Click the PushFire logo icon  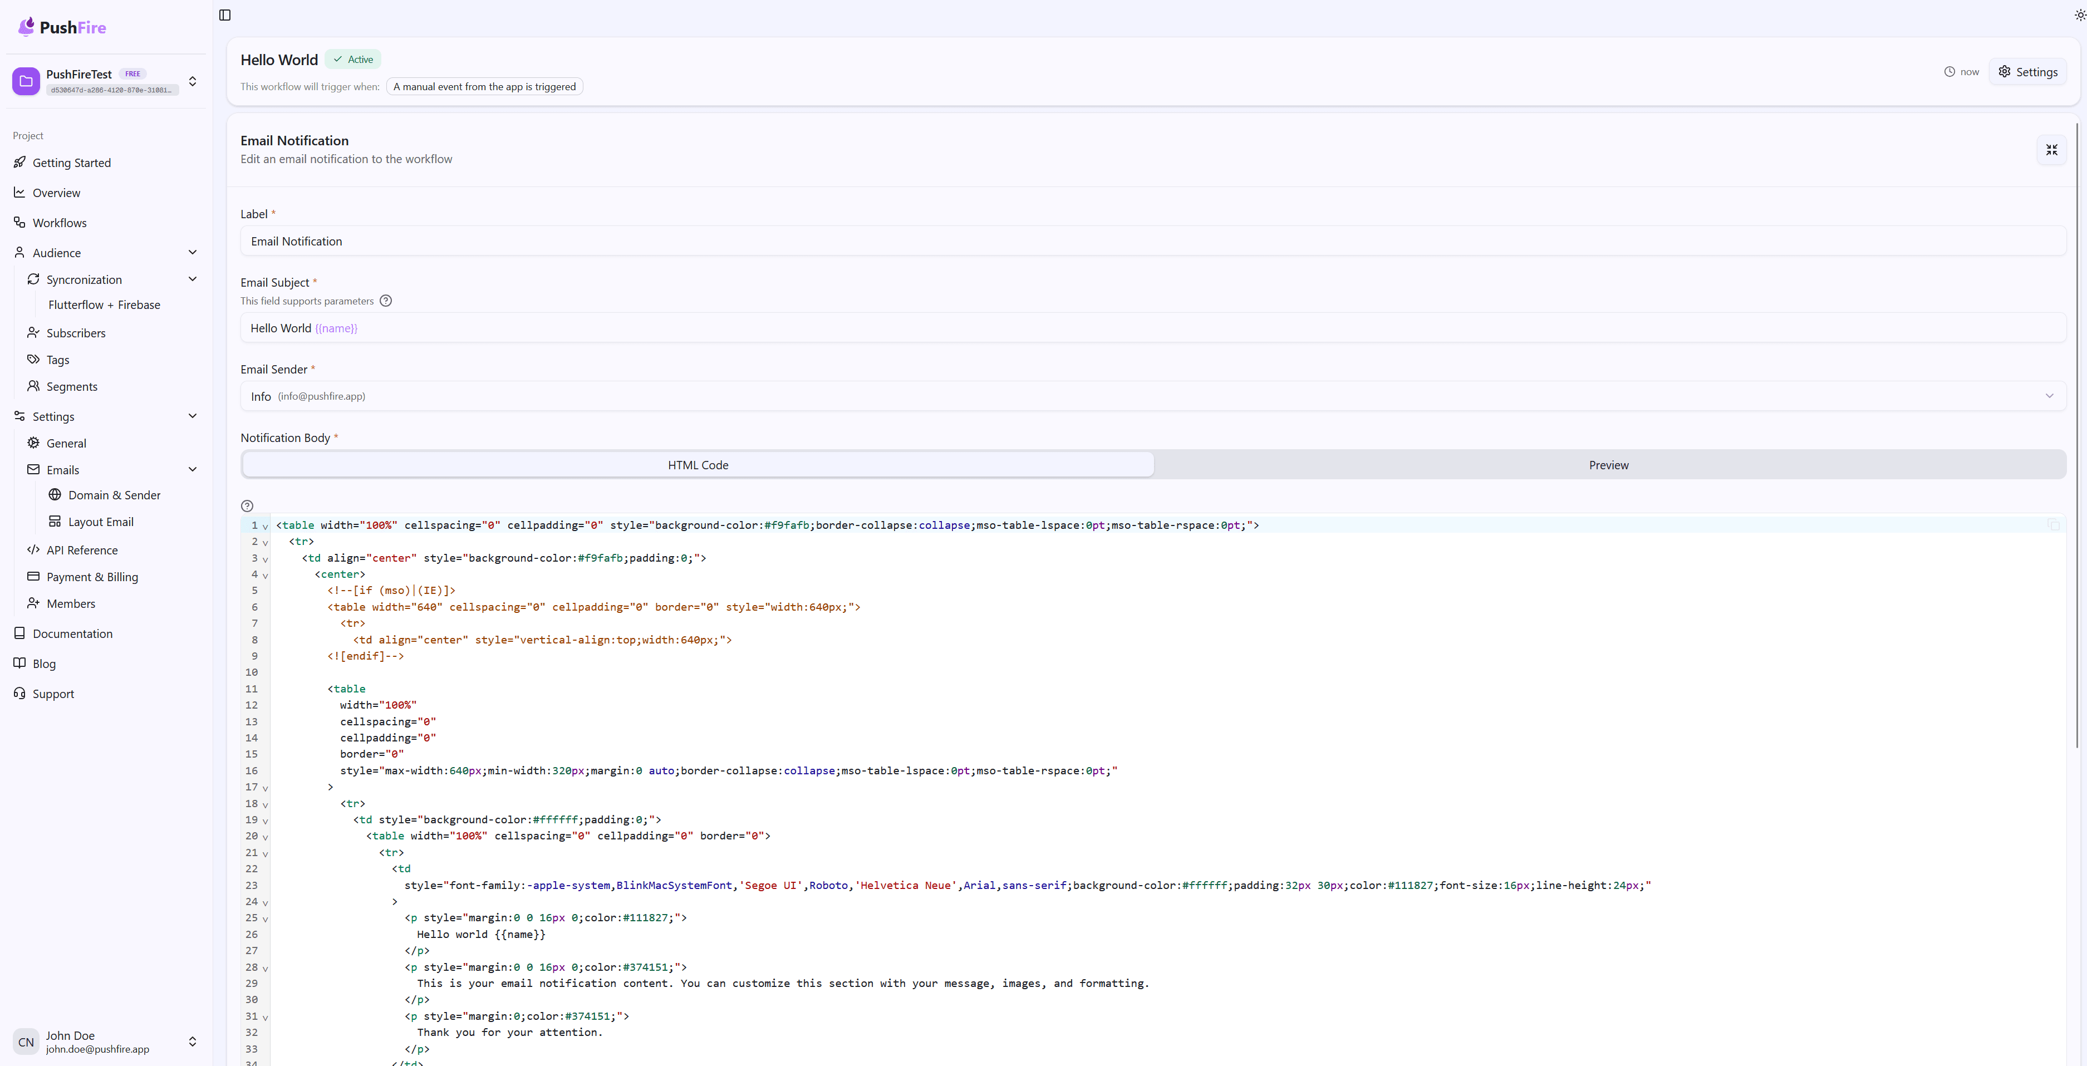[x=27, y=26]
